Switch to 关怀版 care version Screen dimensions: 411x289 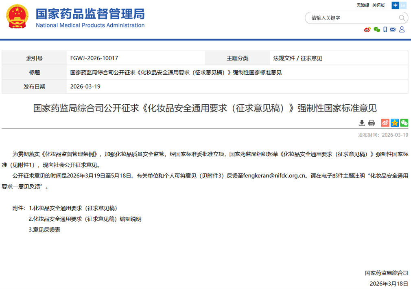(378, 5)
